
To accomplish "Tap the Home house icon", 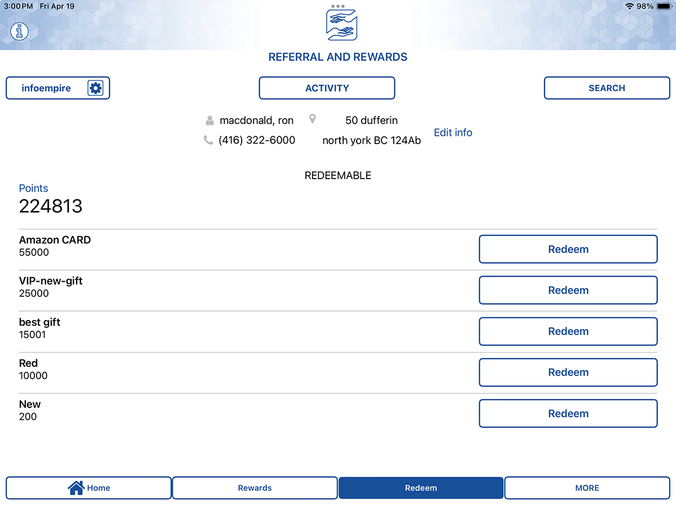I will 76,488.
